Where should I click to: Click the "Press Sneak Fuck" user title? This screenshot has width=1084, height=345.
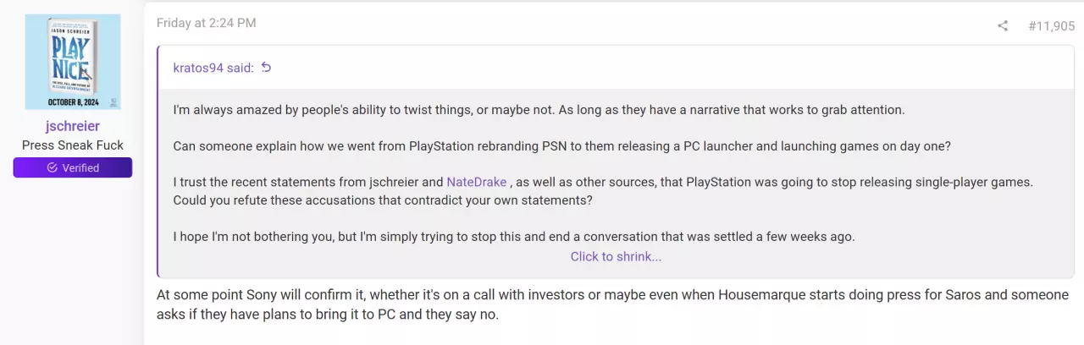pyautogui.click(x=73, y=145)
